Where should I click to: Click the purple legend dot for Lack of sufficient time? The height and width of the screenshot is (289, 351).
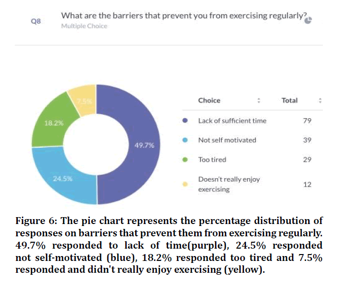point(185,121)
